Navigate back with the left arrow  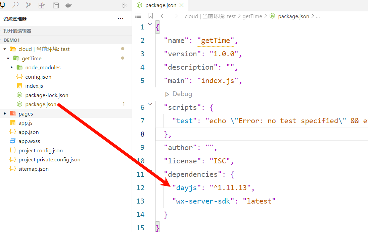[x=163, y=16]
